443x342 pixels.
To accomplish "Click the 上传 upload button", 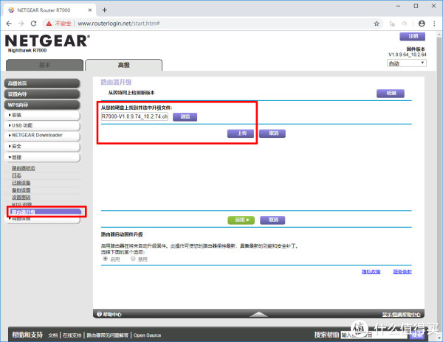I will pos(241,133).
